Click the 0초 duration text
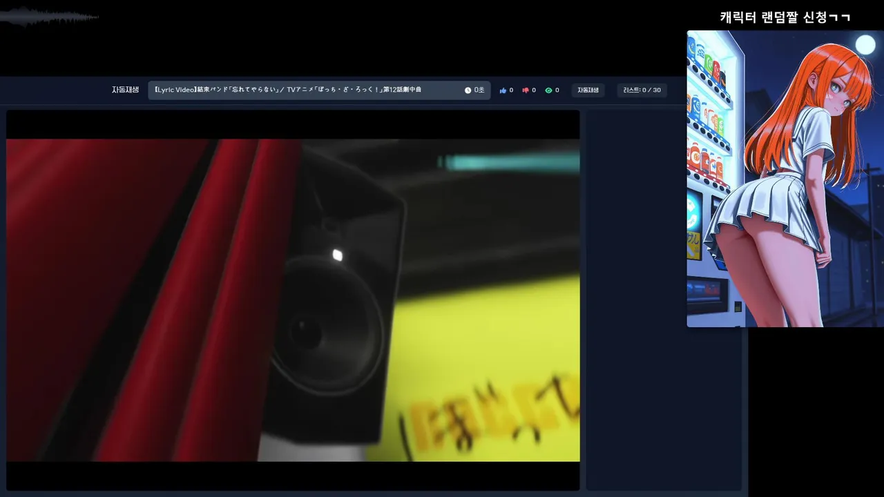The image size is (884, 497). tap(479, 90)
